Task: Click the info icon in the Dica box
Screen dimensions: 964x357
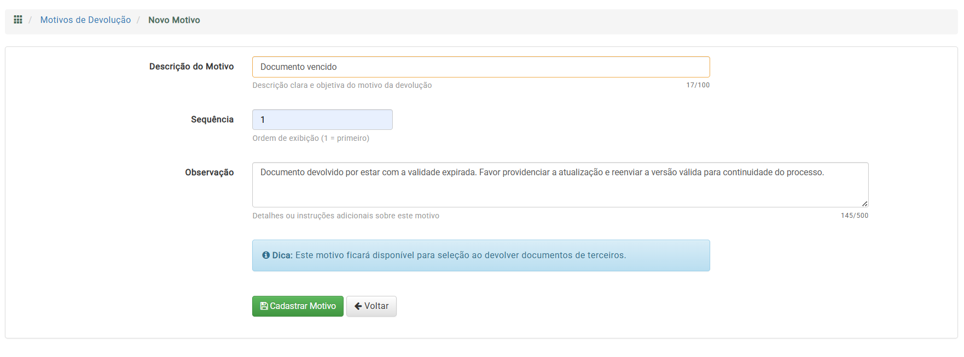Action: (x=266, y=255)
